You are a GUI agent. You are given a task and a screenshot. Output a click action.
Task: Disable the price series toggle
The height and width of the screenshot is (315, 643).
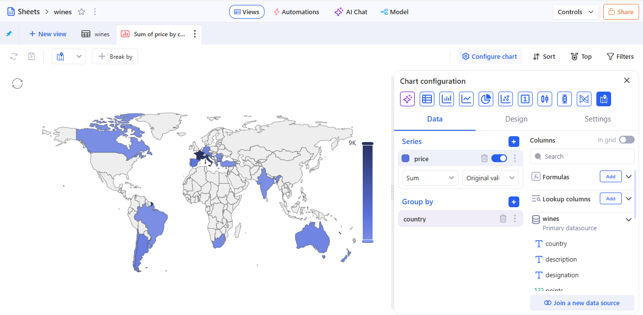pyautogui.click(x=499, y=158)
